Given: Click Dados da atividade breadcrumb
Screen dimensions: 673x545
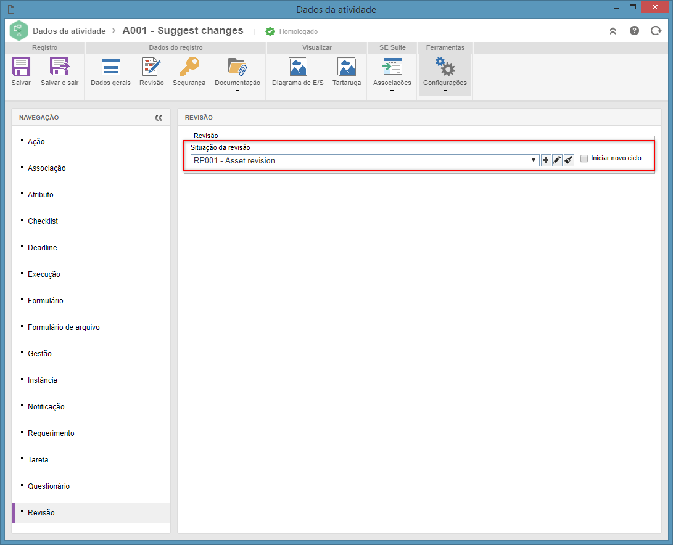Looking at the screenshot, I should pos(69,31).
